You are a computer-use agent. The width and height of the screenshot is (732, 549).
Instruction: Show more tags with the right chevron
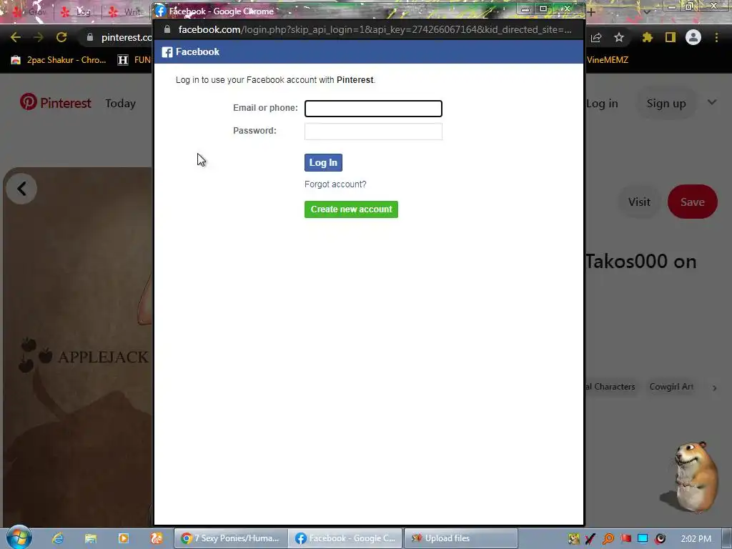[x=714, y=387]
